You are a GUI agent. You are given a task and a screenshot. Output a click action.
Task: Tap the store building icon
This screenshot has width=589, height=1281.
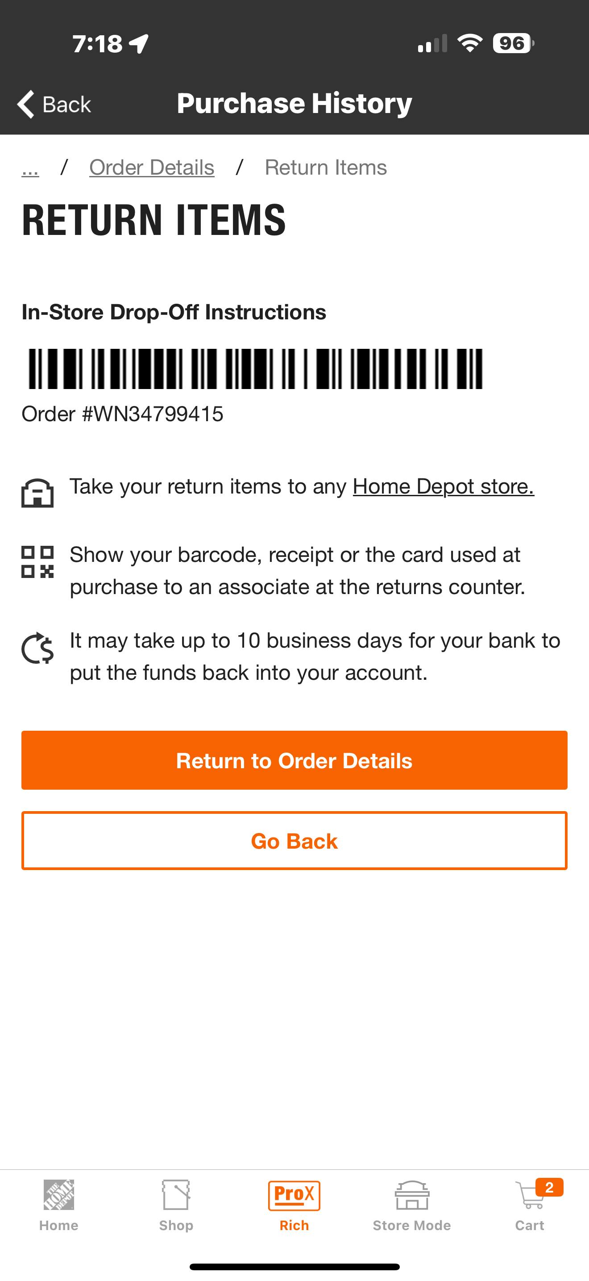tap(37, 493)
